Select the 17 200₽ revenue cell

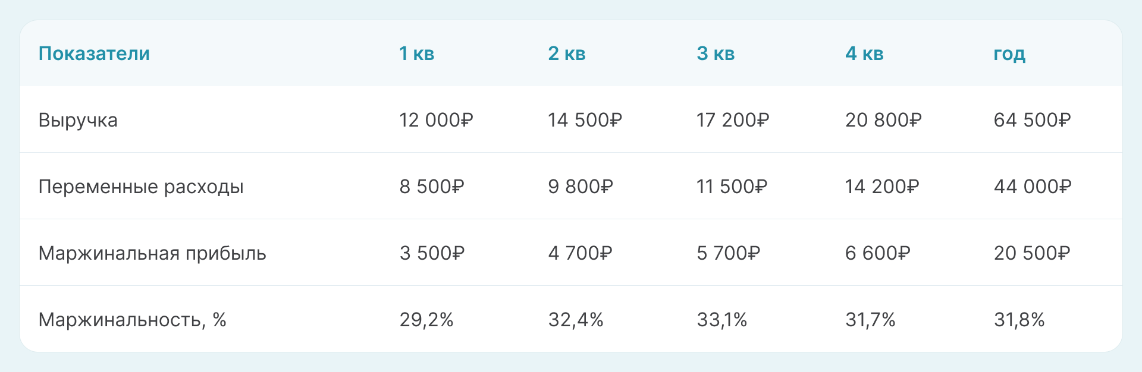pyautogui.click(x=733, y=120)
